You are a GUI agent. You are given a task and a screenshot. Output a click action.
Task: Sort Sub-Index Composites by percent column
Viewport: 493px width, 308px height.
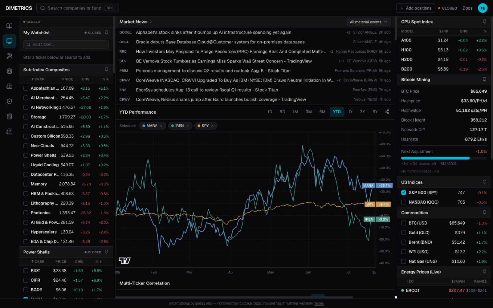click(105, 79)
